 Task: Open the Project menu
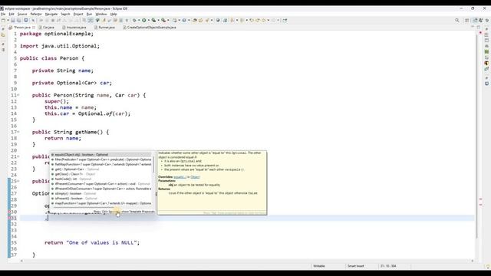(x=78, y=14)
